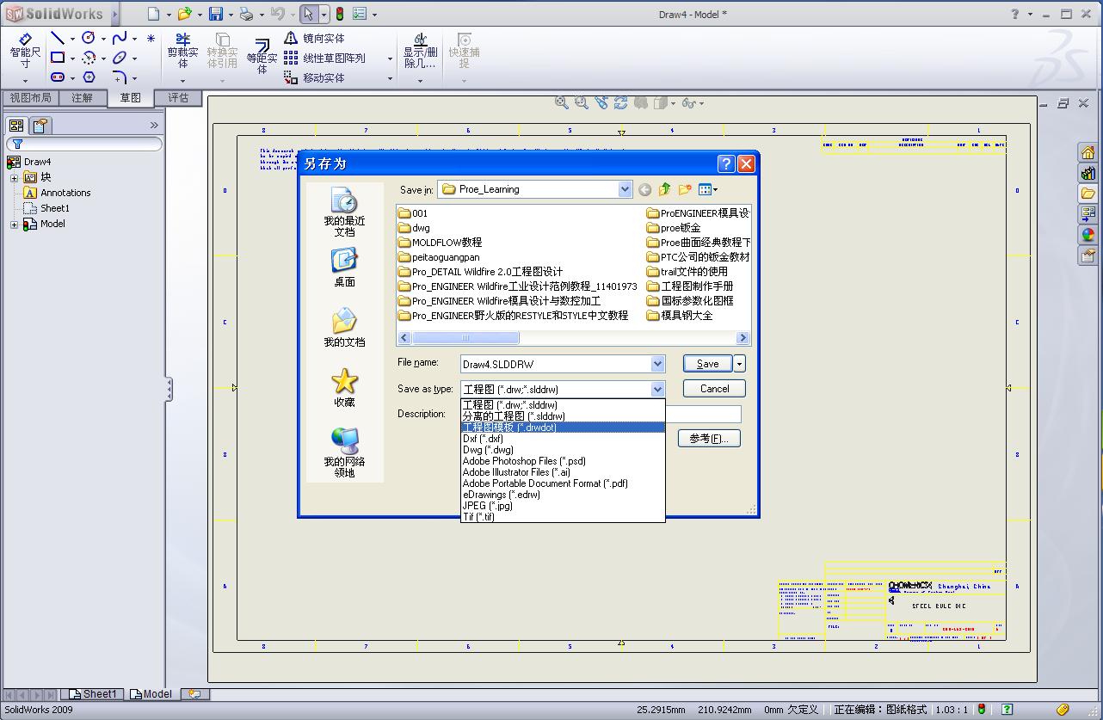Click Zoom to Fit in view toolbar
Screen dimensions: 1103x720
click(561, 102)
